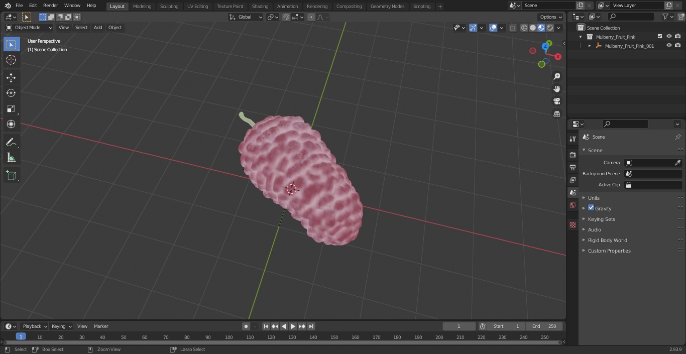Switch to the Shading workspace tab
Screen dimensions: 686x354
(260, 7)
